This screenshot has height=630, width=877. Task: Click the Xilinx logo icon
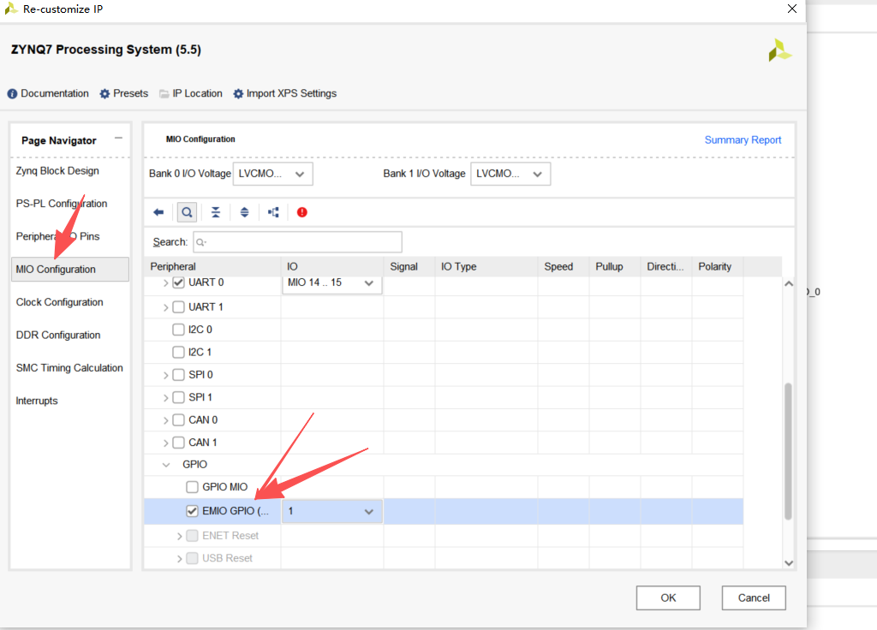779,51
